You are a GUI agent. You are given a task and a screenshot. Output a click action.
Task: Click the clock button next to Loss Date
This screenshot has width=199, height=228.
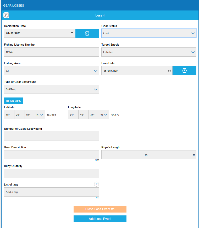(184, 70)
